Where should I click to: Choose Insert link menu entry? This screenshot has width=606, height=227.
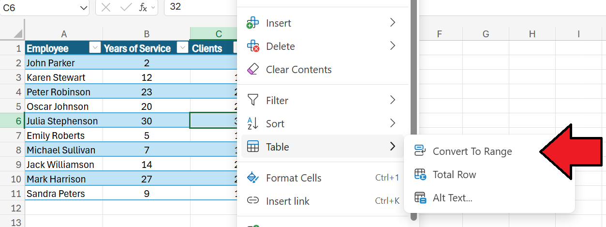pos(322,201)
